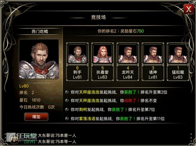Screen dimensions: 196x146
Task: Click the 竞技场 title header
Action: coord(98,17)
